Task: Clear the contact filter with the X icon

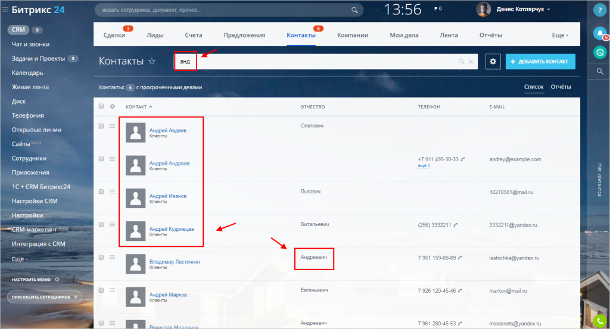Action: coord(471,61)
